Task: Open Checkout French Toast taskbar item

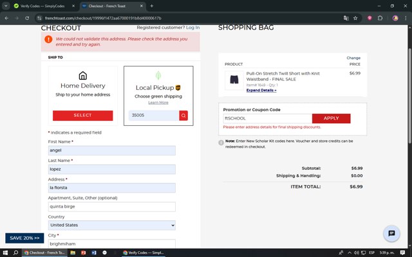Action: 44,253
